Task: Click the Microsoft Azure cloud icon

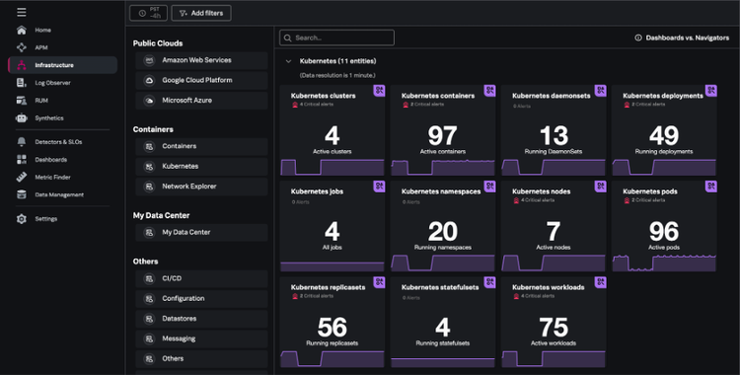Action: click(x=149, y=100)
